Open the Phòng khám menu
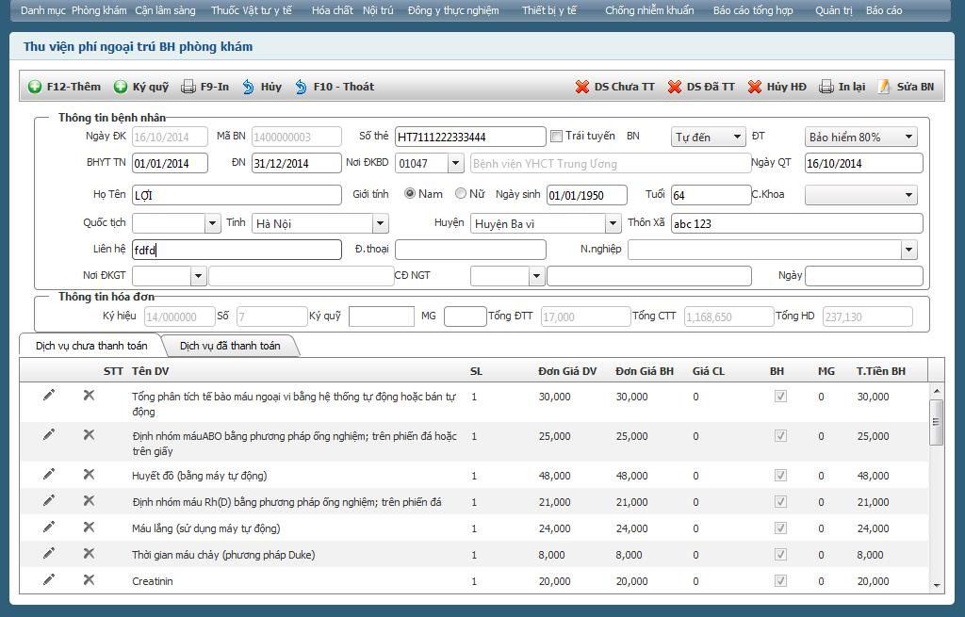Screen dimensions: 965x617 (x=99, y=10)
